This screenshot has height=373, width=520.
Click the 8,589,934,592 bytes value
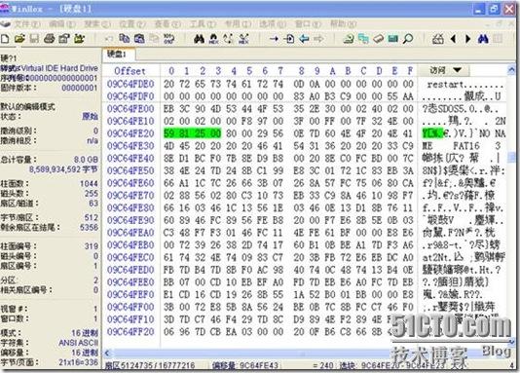click(63, 169)
